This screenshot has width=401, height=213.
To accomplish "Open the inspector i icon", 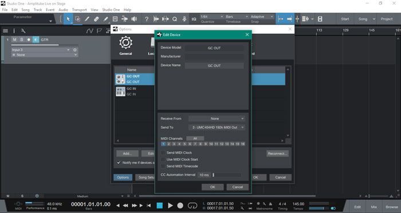I will pos(14,31).
